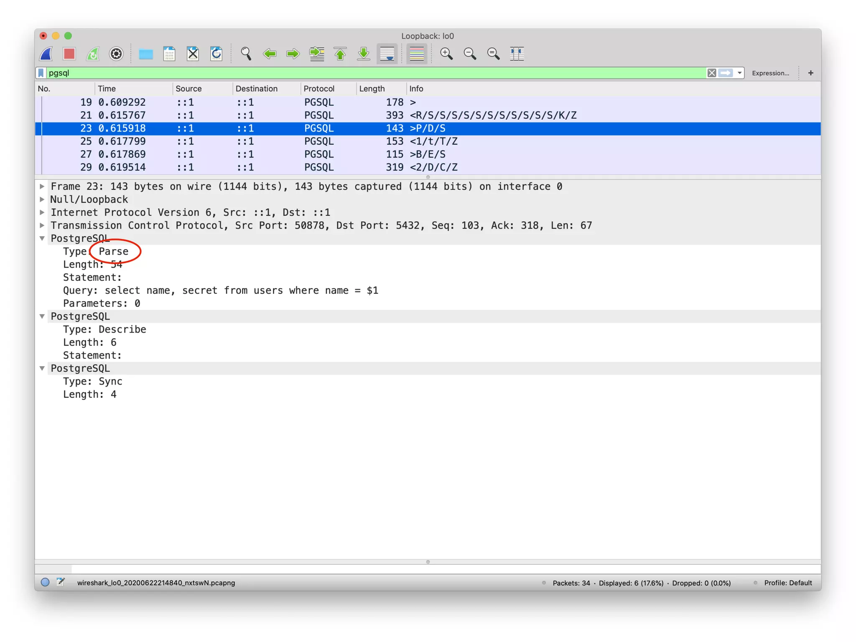This screenshot has width=856, height=642.
Task: Select packet 21 with R/S/S info
Action: coord(428,115)
